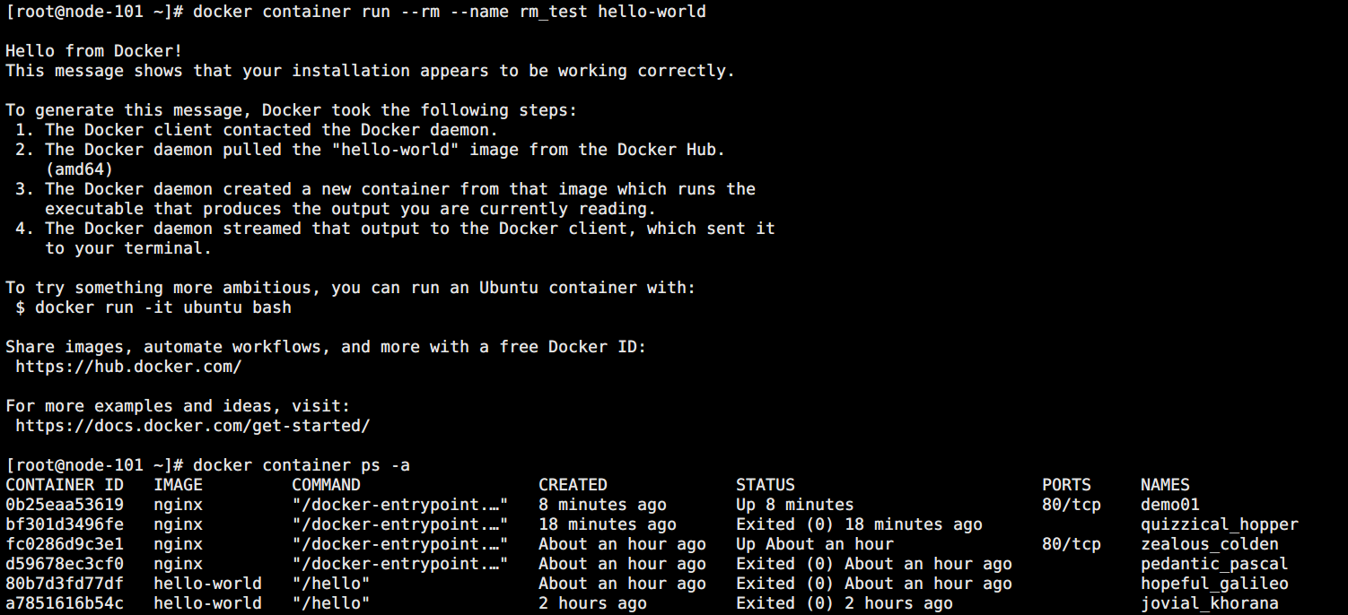Click the quizzical_hopper container name
Viewport: 1348px width, 615px height.
tap(1219, 524)
